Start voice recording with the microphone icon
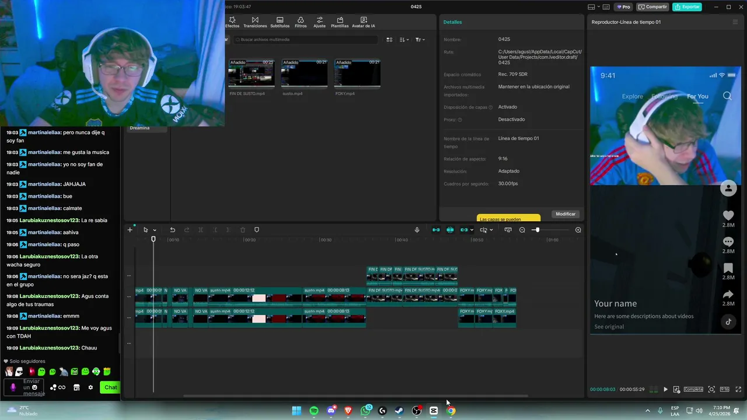The width and height of the screenshot is (747, 420). 417,230
